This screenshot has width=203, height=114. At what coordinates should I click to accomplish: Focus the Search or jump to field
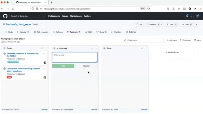[28, 16]
